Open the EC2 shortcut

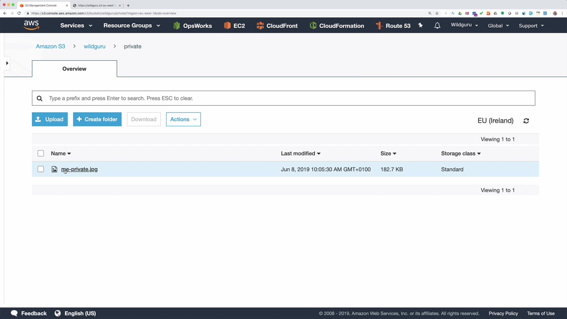(x=234, y=26)
